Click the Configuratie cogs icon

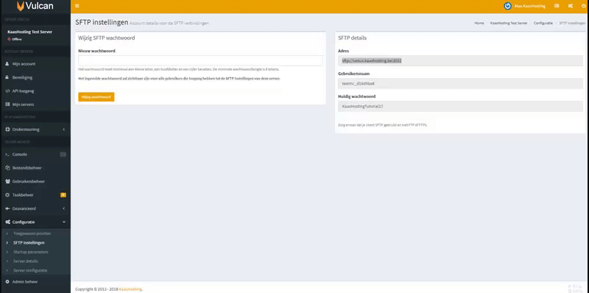click(x=7, y=222)
